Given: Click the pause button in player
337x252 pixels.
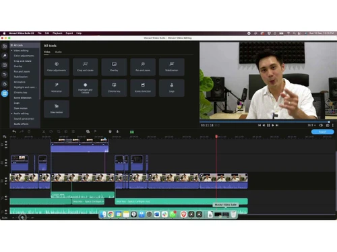Looking at the screenshot, I should (268, 125).
